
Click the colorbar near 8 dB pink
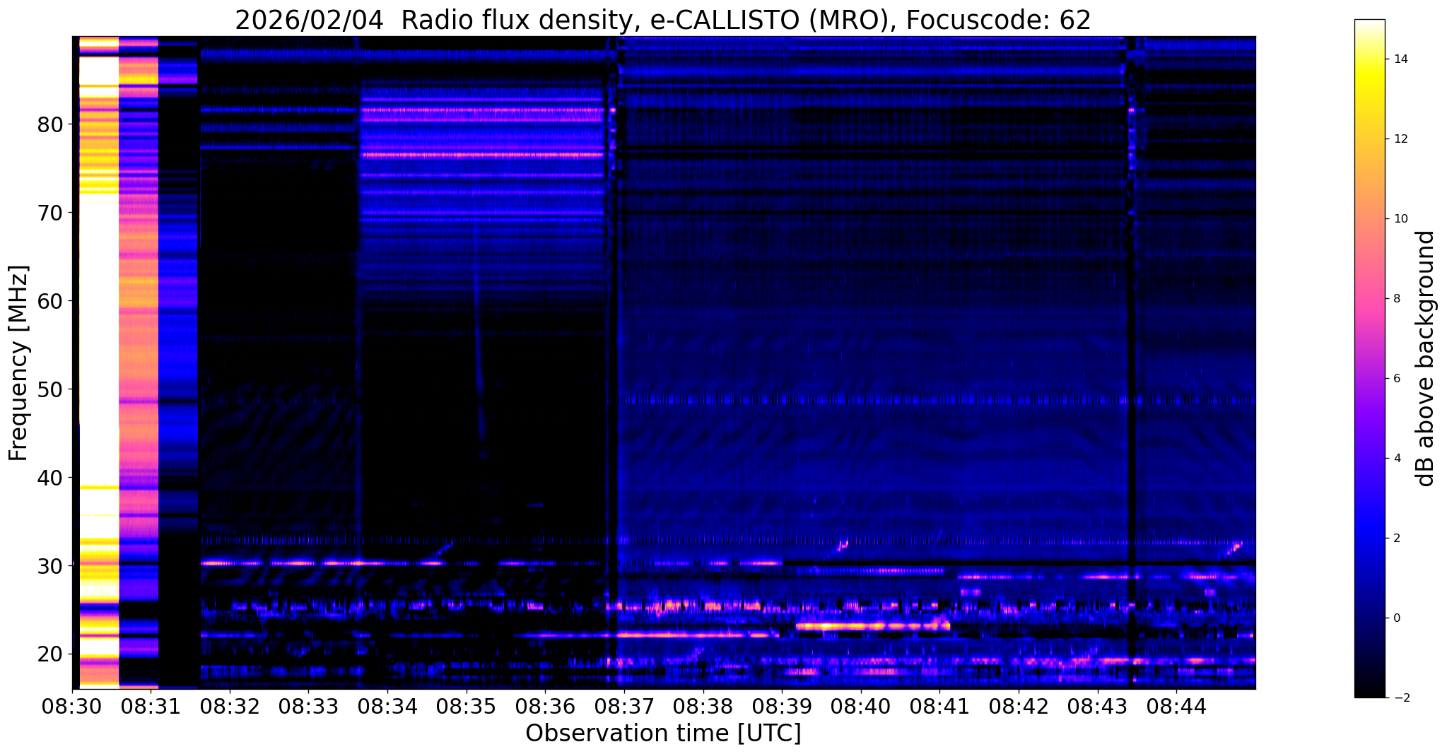click(x=1369, y=298)
